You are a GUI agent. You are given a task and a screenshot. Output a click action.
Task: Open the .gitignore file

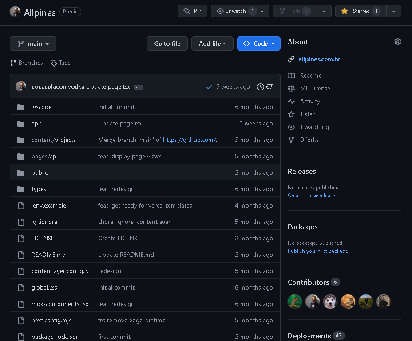click(x=44, y=222)
